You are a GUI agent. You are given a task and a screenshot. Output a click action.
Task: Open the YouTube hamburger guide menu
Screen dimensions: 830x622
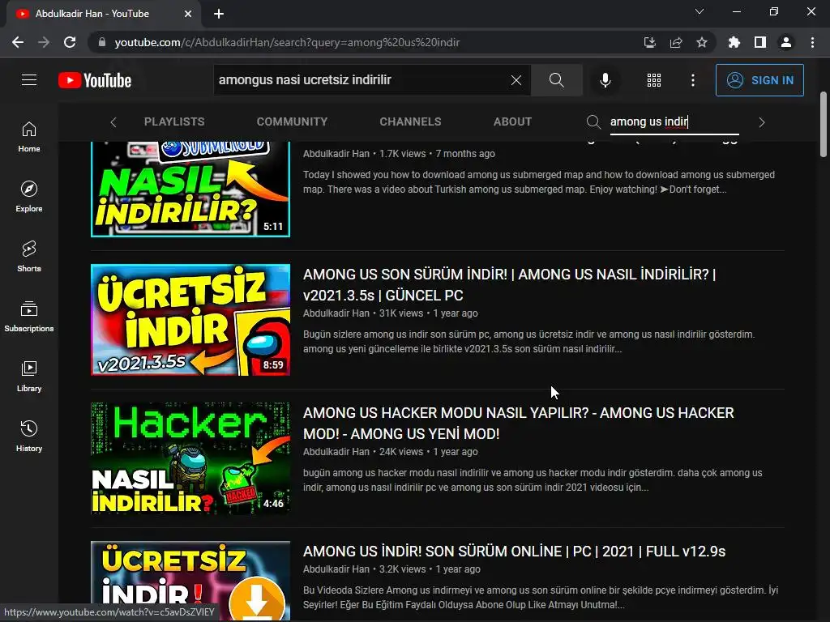pyautogui.click(x=29, y=80)
